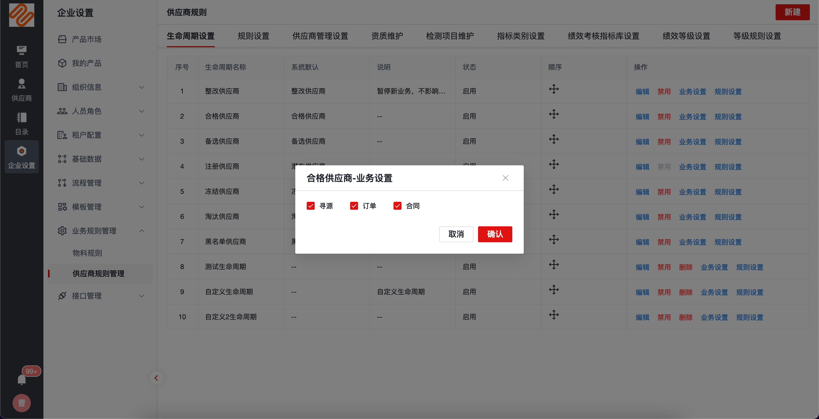Switch to the 等级规则设置 tab
The width and height of the screenshot is (819, 419).
757,36
